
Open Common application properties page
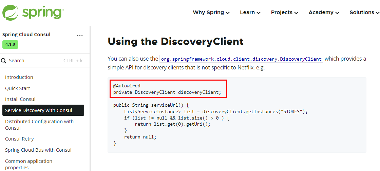pyautogui.click(x=28, y=165)
